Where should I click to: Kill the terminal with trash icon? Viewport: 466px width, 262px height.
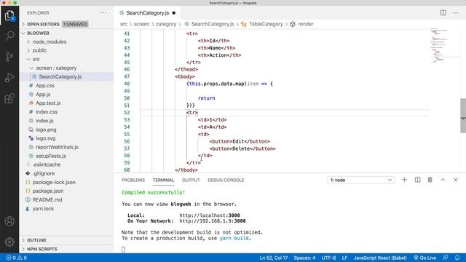click(430, 180)
